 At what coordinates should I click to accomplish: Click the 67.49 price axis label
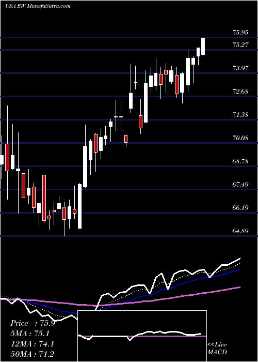(240, 185)
